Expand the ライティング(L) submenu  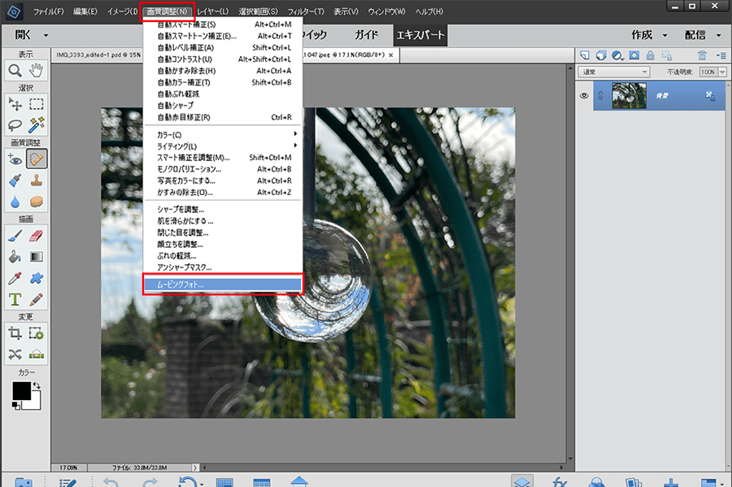coord(223,146)
